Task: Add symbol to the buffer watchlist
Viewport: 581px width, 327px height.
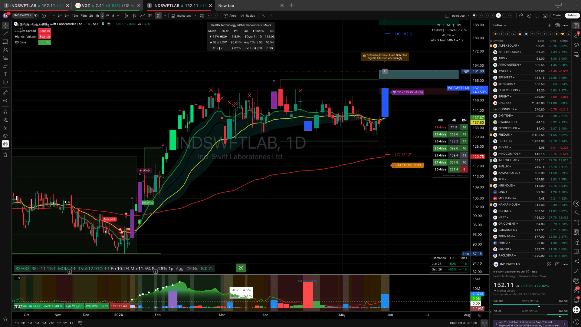Action: click(550, 25)
